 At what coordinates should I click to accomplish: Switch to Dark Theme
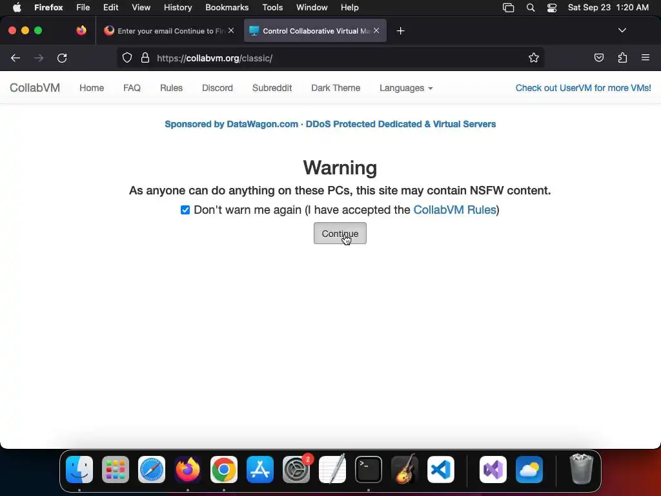(x=336, y=88)
